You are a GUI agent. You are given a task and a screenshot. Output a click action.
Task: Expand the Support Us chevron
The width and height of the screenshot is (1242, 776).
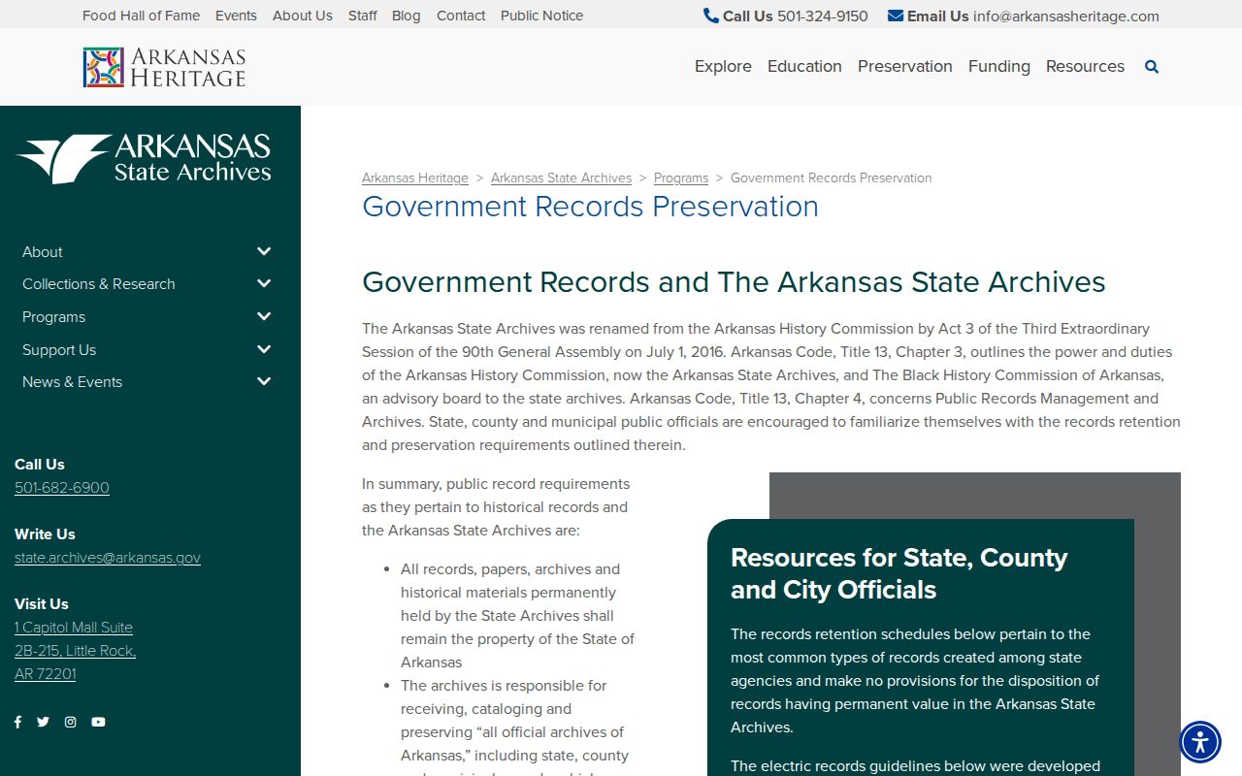264,350
